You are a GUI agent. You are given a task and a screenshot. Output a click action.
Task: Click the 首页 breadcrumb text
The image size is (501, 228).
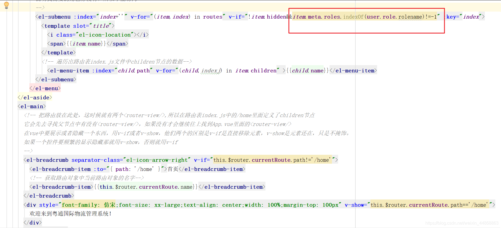pos(173,169)
